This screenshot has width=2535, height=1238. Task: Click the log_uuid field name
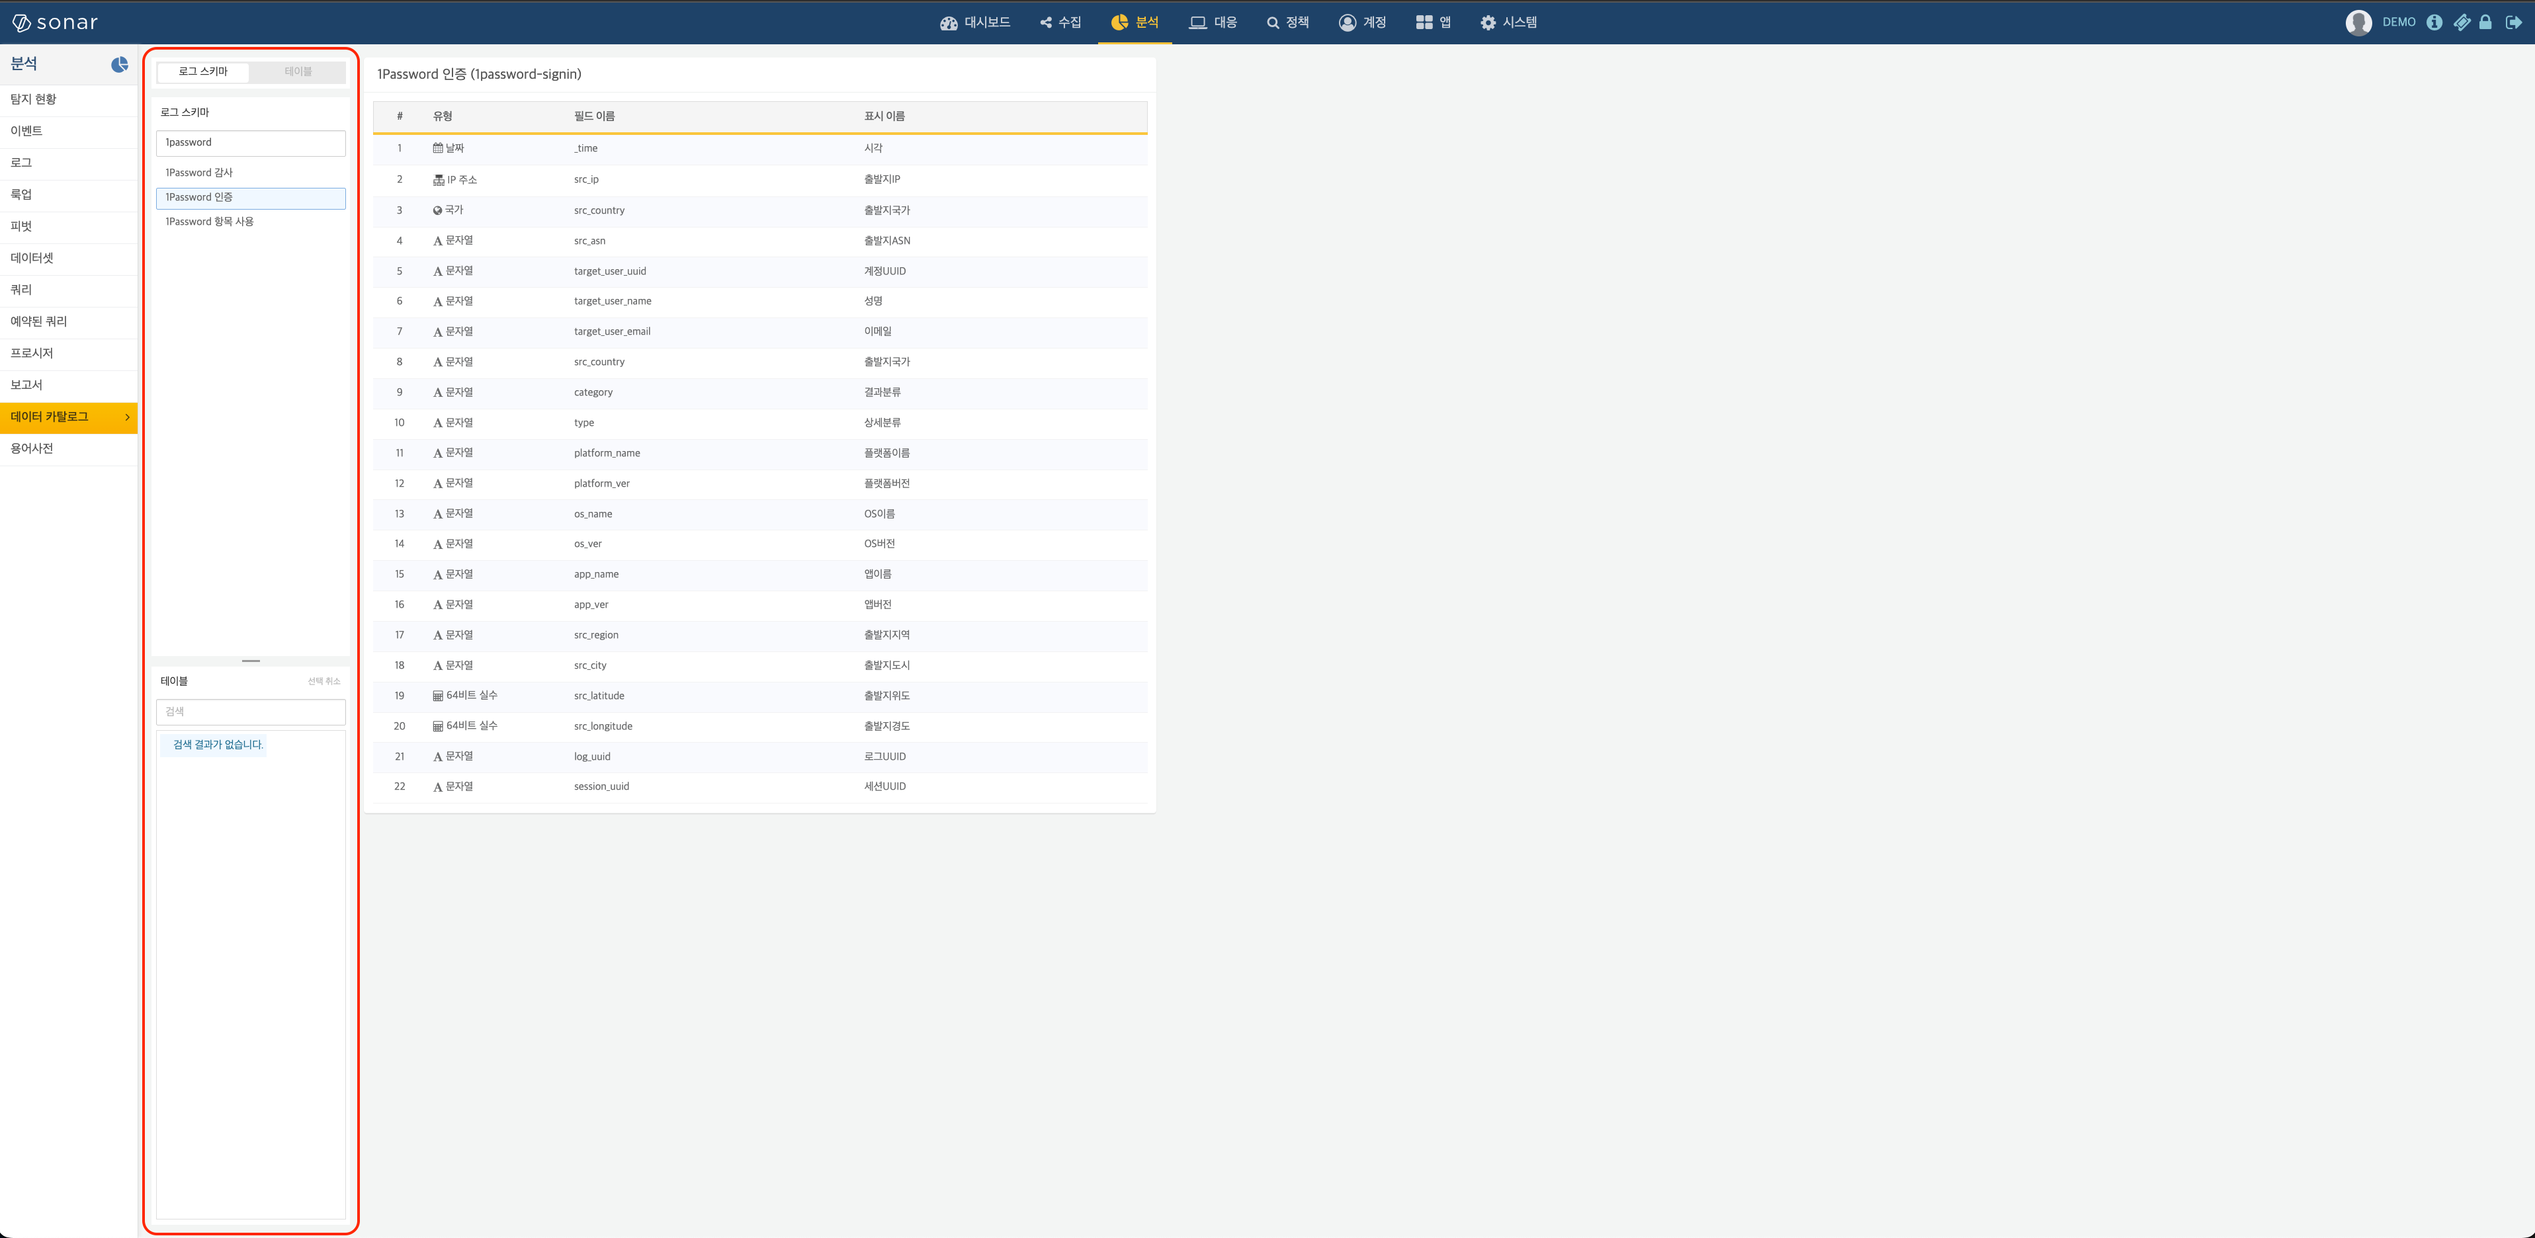(593, 757)
